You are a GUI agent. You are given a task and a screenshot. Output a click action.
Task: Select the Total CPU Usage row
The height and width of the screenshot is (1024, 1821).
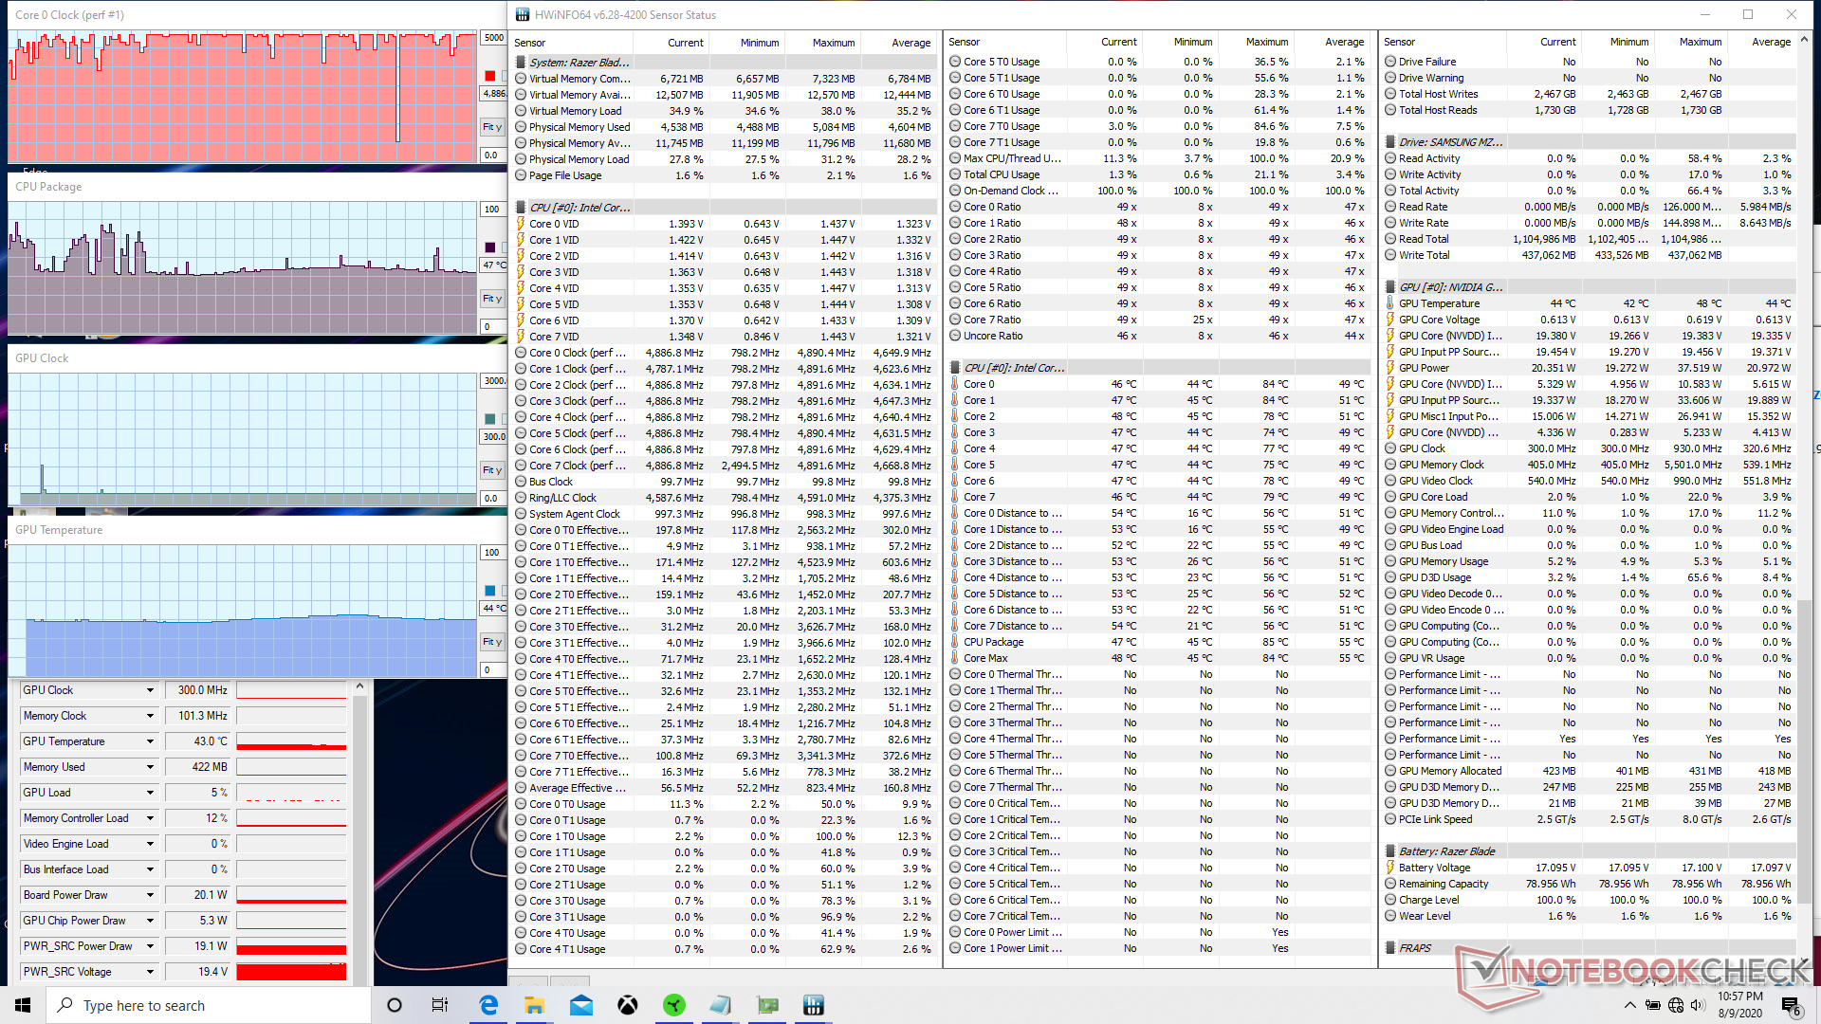point(1159,174)
